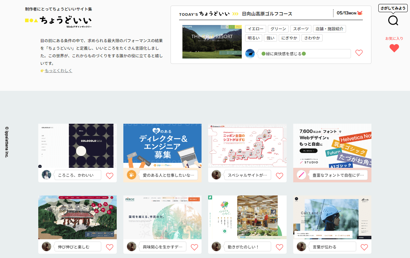Viewport: 410px width, 258px height.
Task: Click the orange paw print avatar icon
Action: 131,175
